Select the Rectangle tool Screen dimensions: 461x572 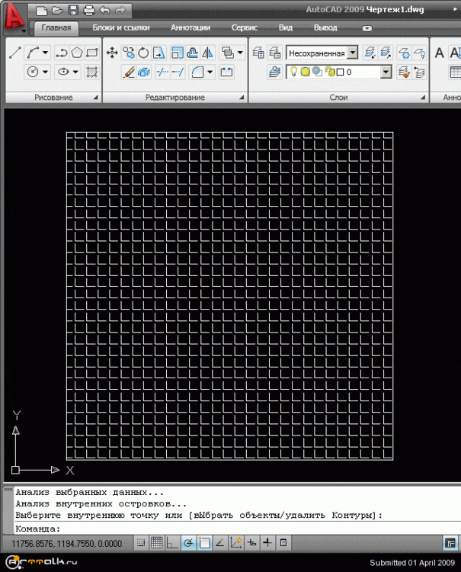(x=92, y=53)
